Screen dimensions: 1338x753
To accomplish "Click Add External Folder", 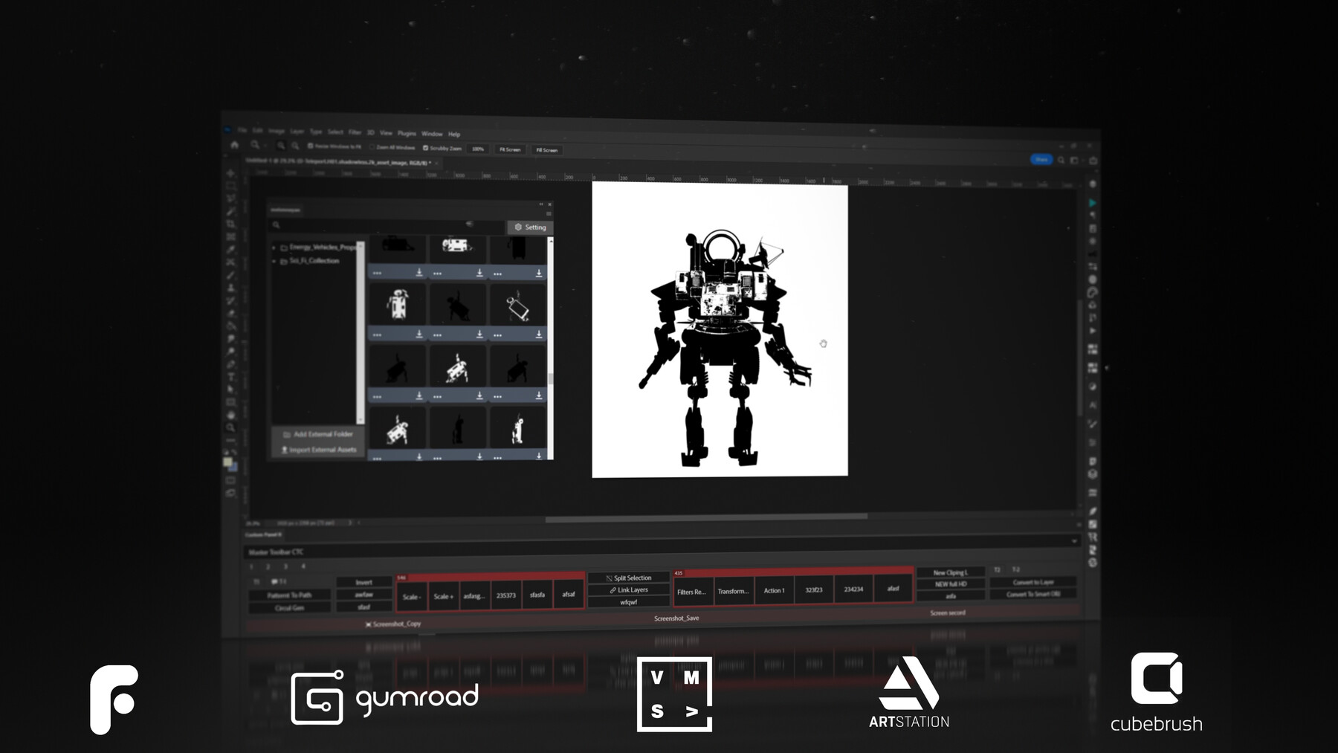I will tap(317, 434).
